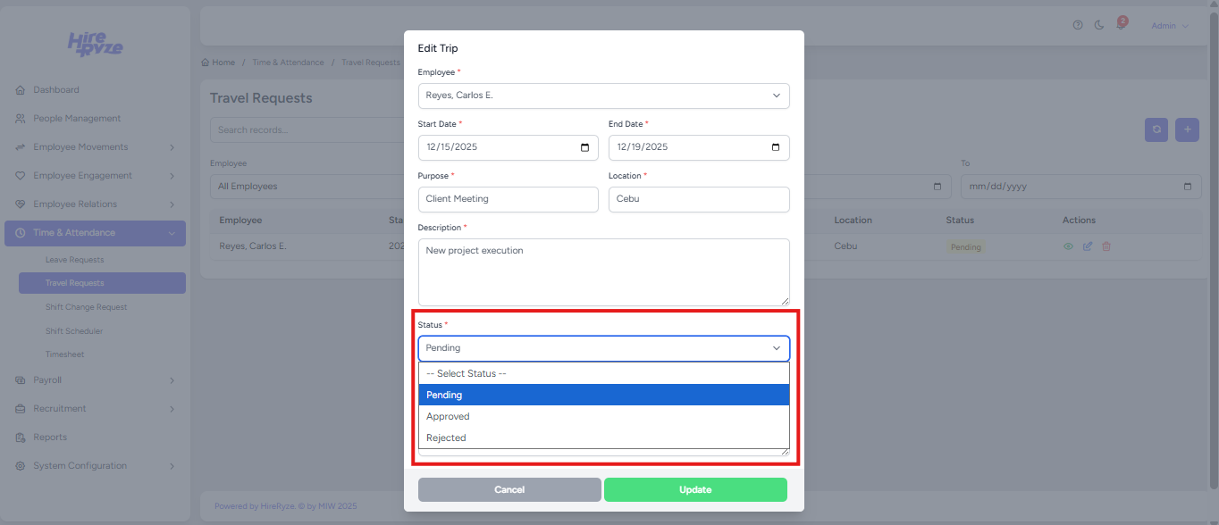Screen dimensions: 1219x525
Task: Open Leave Requests submenu item
Action: click(75, 260)
